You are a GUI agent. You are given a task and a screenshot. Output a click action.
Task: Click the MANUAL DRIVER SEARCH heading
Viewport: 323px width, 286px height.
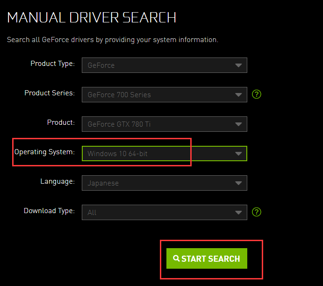coord(92,17)
